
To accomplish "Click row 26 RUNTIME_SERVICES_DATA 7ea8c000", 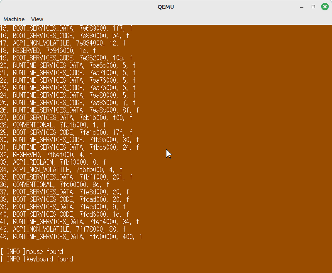I will (x=69, y=110).
